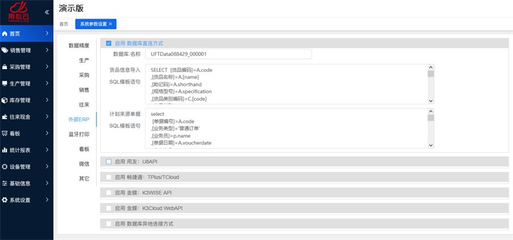This screenshot has height=240, width=513.
Task: Uncheck 启用 数据库直连方式 checkbox
Action: tap(108, 43)
